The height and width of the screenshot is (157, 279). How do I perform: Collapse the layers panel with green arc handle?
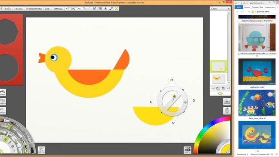220,94
